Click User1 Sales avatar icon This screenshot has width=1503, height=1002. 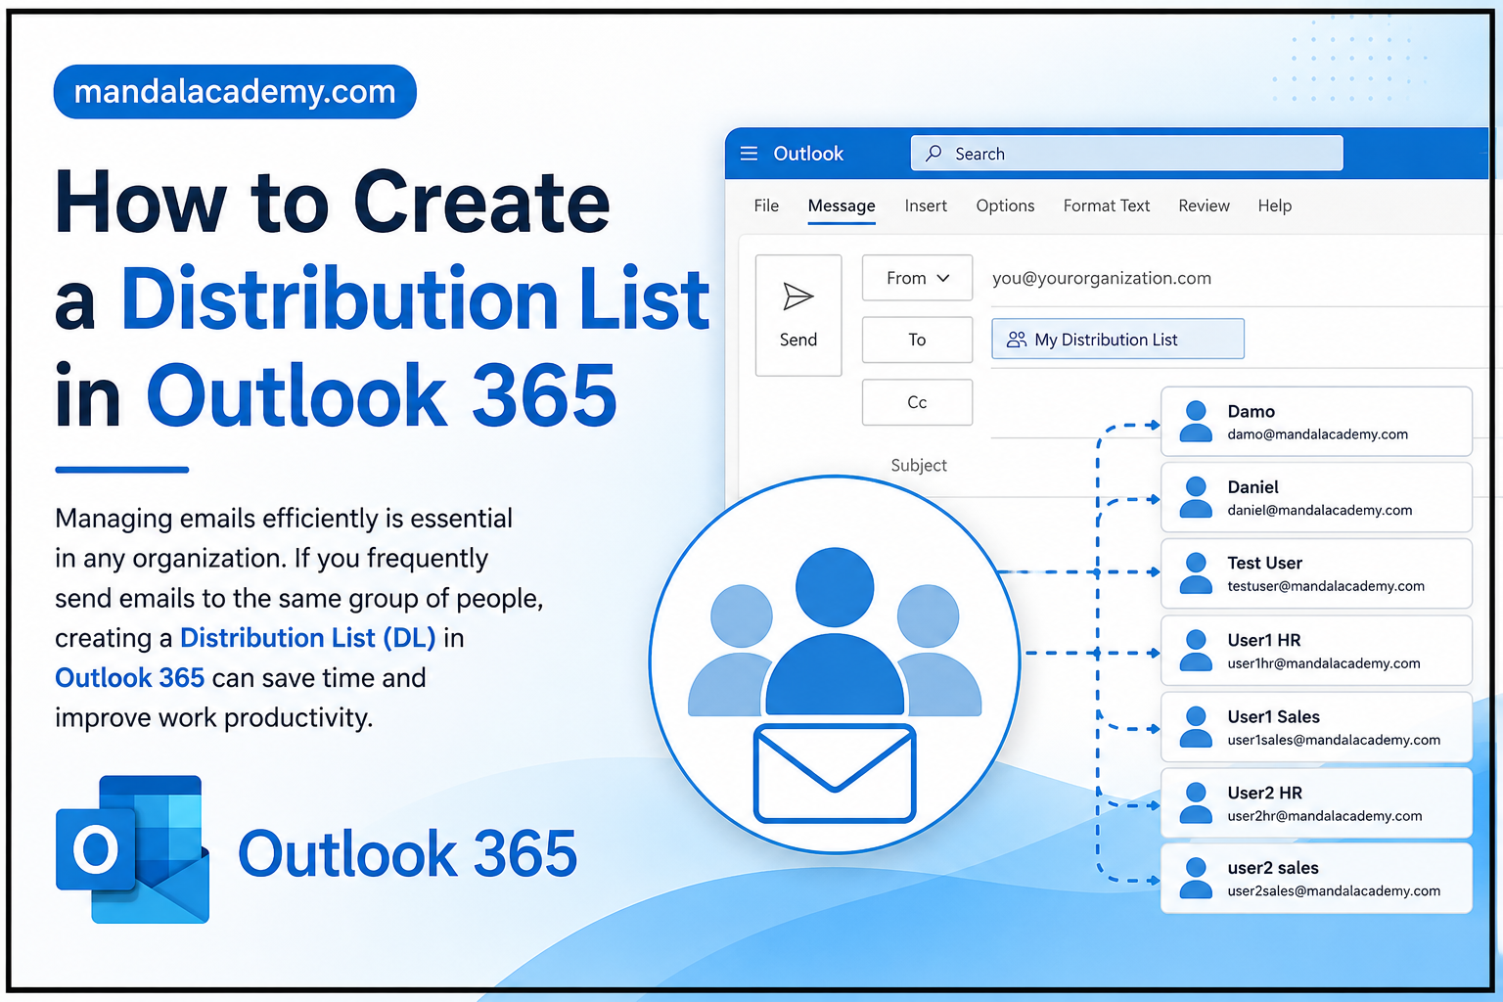click(1196, 727)
